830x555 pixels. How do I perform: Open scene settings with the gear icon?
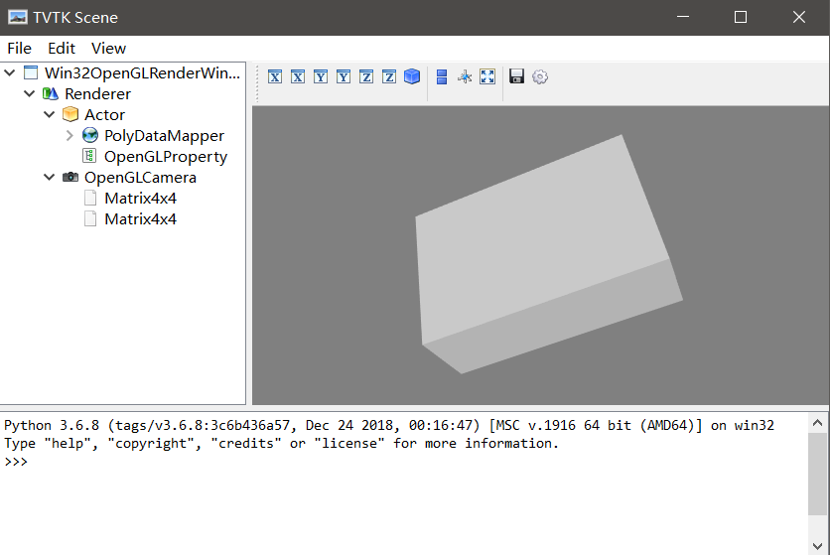[540, 76]
